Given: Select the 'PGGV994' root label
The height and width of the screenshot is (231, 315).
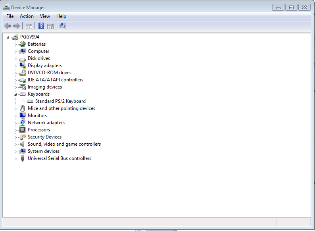Looking at the screenshot, I should tap(29, 37).
